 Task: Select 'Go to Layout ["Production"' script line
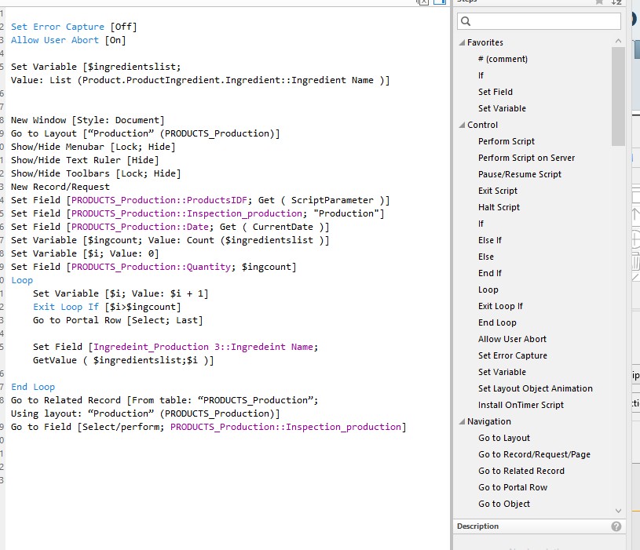[x=145, y=133]
